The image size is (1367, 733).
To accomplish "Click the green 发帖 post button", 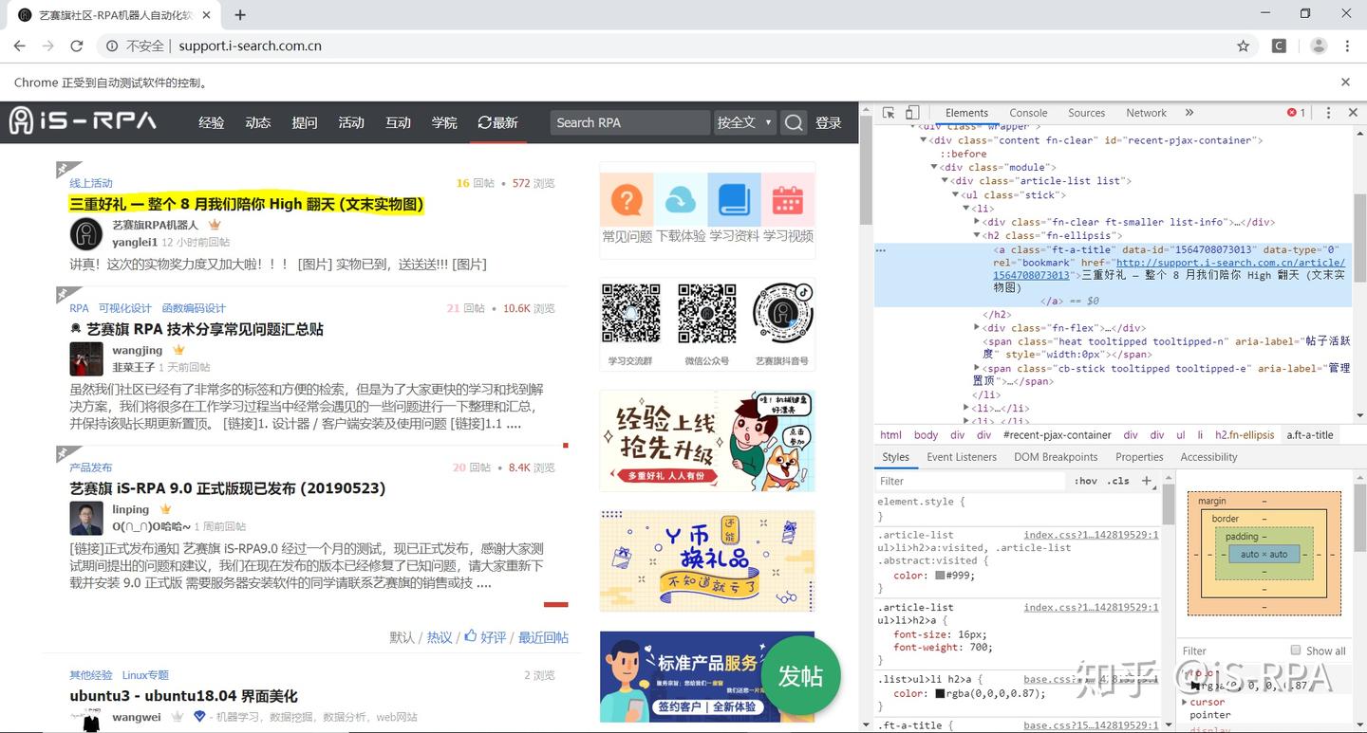I will tap(800, 675).
